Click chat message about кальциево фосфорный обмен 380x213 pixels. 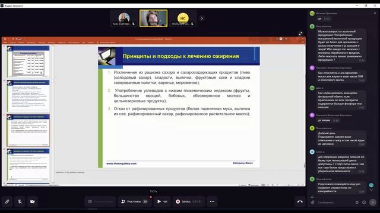click(341, 100)
